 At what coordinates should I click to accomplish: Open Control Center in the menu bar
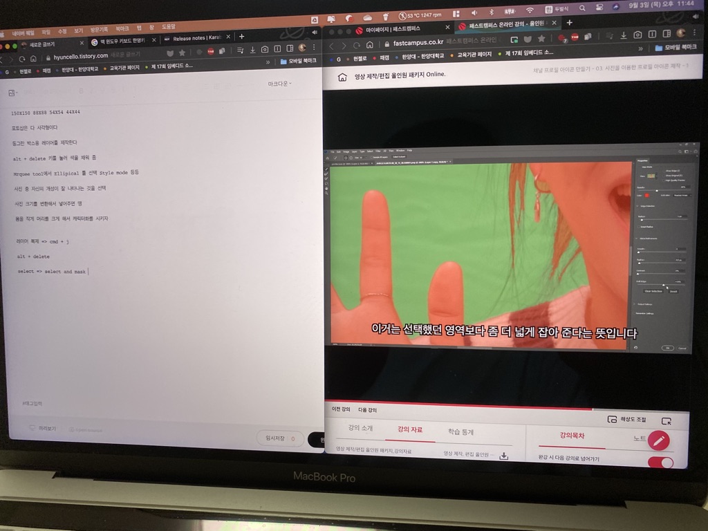tap(599, 7)
